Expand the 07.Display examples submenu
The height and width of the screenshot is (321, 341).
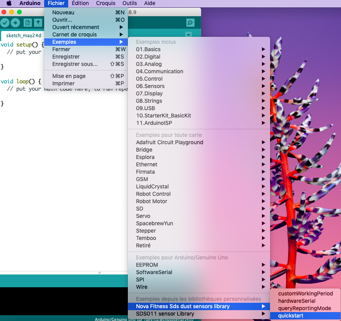click(199, 94)
